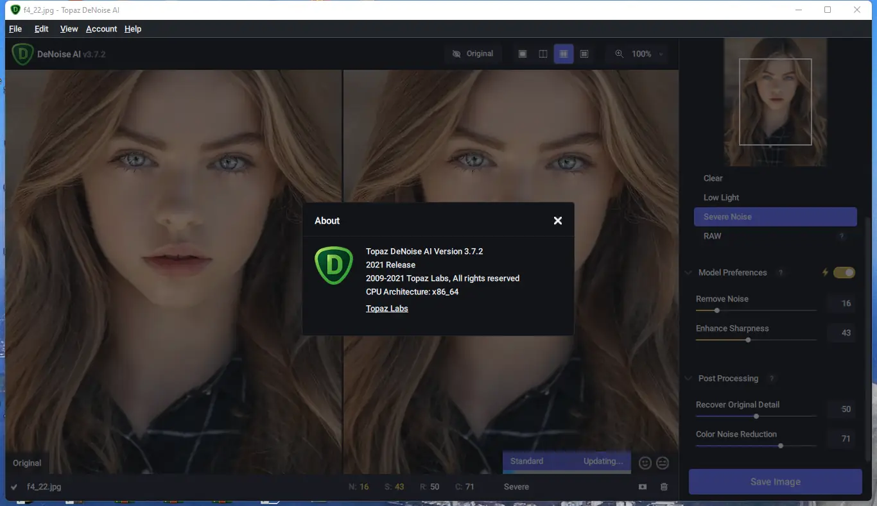Click the happy face feedback icon

pos(645,462)
